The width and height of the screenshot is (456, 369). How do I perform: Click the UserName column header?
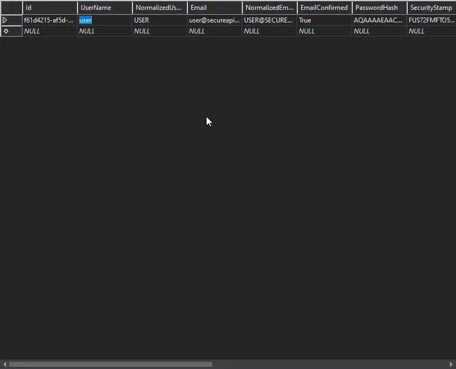click(104, 7)
